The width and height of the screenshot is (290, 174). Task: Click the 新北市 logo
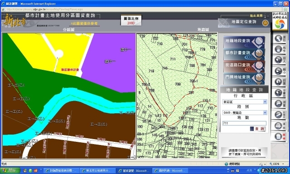14,21
